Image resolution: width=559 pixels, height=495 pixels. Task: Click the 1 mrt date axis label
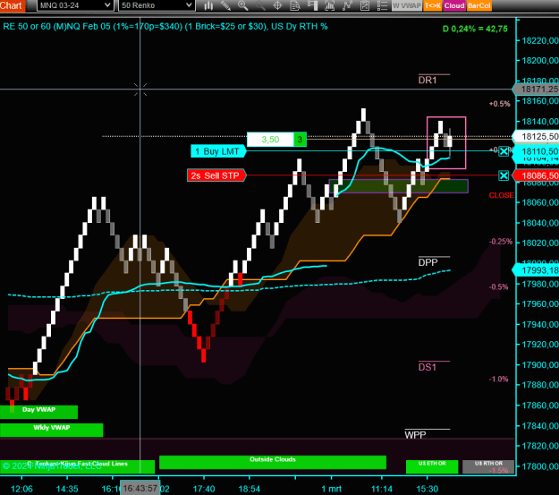click(x=331, y=489)
